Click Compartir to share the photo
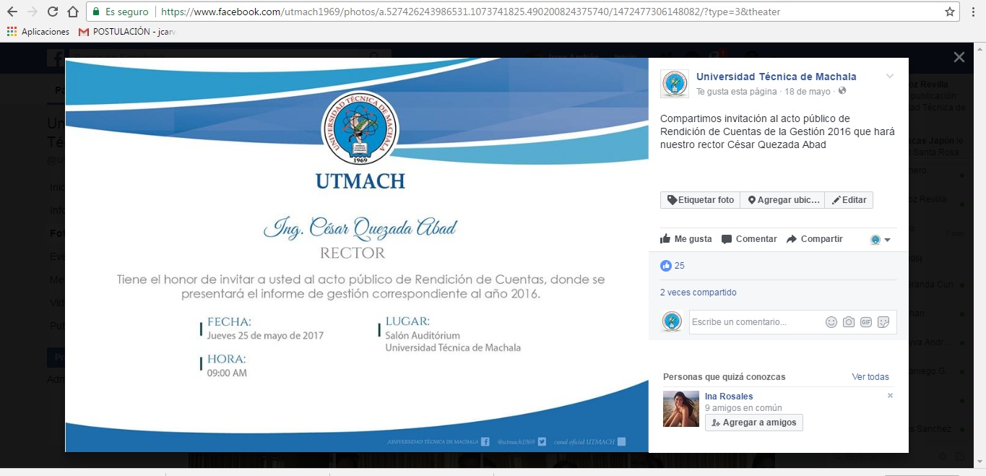Viewport: 986px width, 476px height. tap(814, 239)
